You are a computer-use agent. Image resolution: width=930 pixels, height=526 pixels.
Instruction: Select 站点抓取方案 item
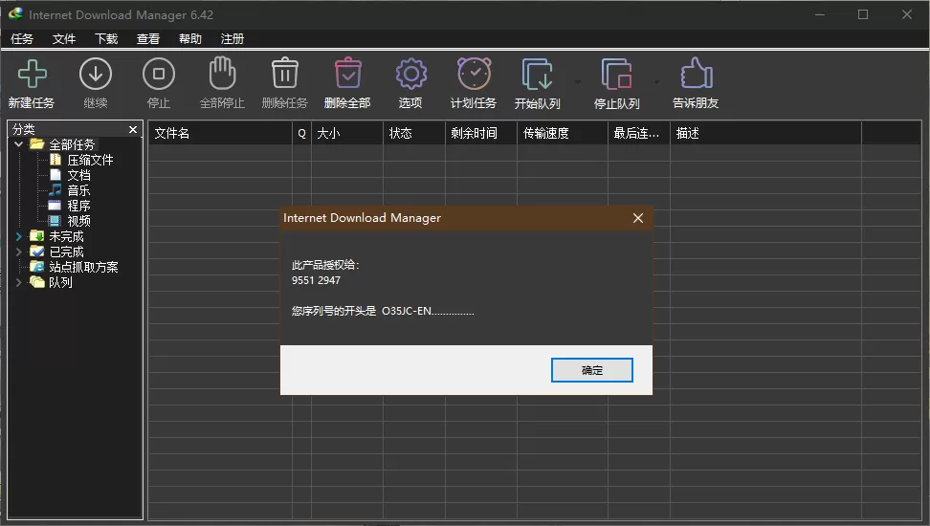pos(83,268)
